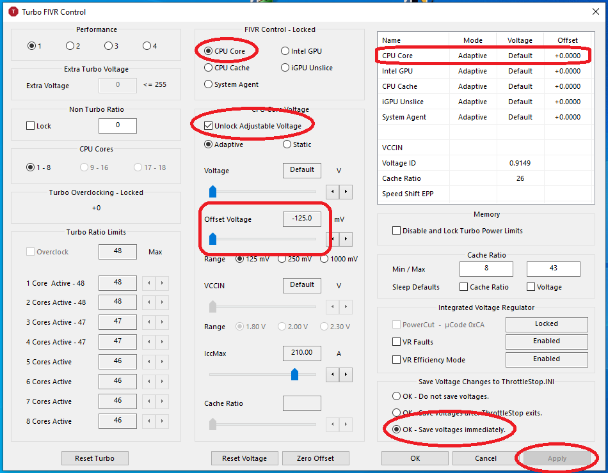Click Enabled button next to VR Efficiency Mode
The width and height of the screenshot is (608, 473).
point(547,359)
